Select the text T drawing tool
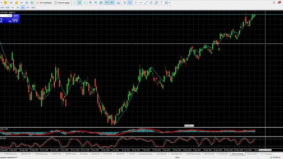 click(x=161, y=3)
